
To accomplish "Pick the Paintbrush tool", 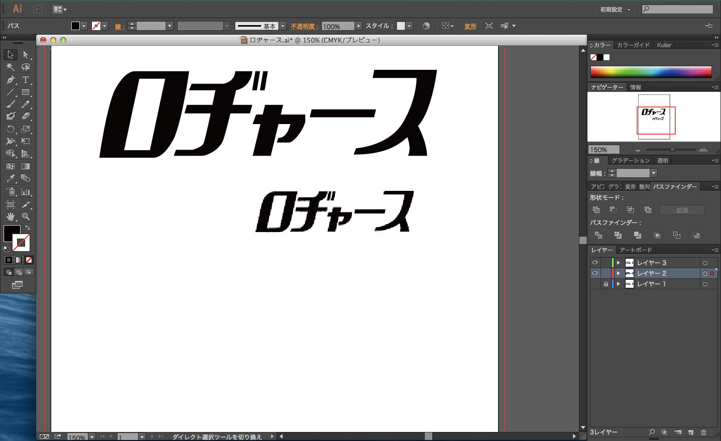I will tap(11, 104).
